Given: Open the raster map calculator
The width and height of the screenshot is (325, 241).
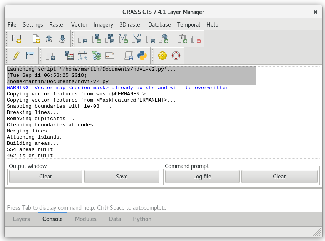Looking at the screenshot, I should pos(69,56).
